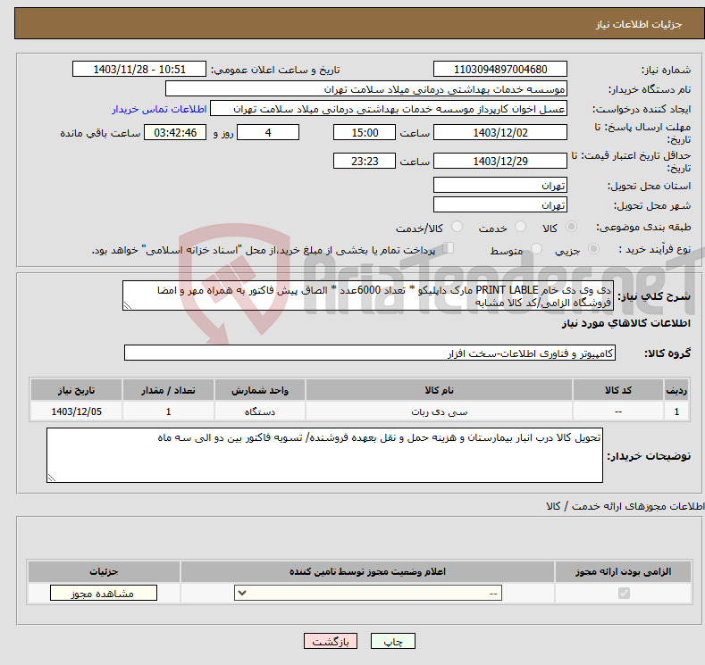Click the buyer notes text area
The width and height of the screenshot is (705, 665).
tap(324, 455)
